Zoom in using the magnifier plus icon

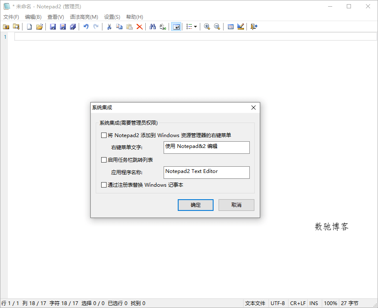(207, 27)
